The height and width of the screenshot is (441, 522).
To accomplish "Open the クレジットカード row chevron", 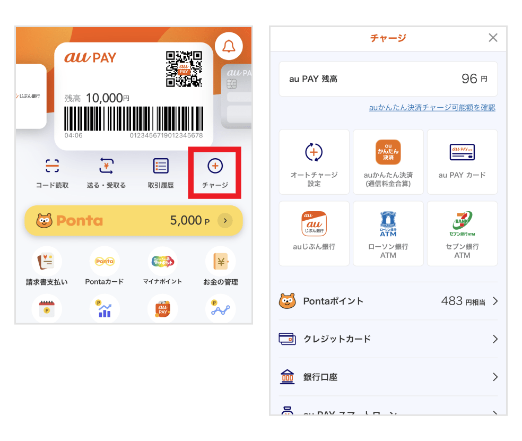I will [x=495, y=339].
